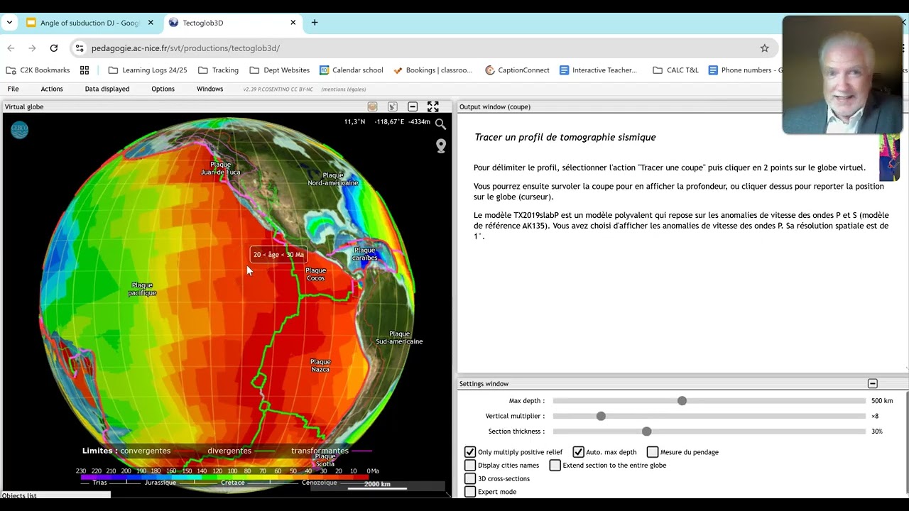
Task: Open the tab search dropdown
Action: coord(9,23)
